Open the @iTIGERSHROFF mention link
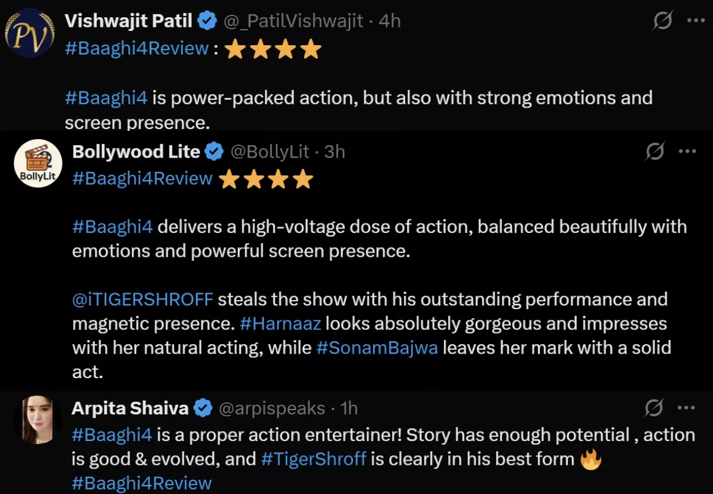Viewport: 713px width, 494px height. (142, 299)
